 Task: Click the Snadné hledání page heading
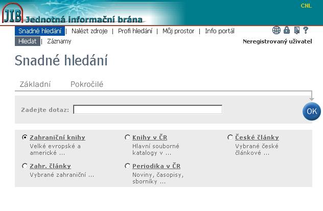61,60
